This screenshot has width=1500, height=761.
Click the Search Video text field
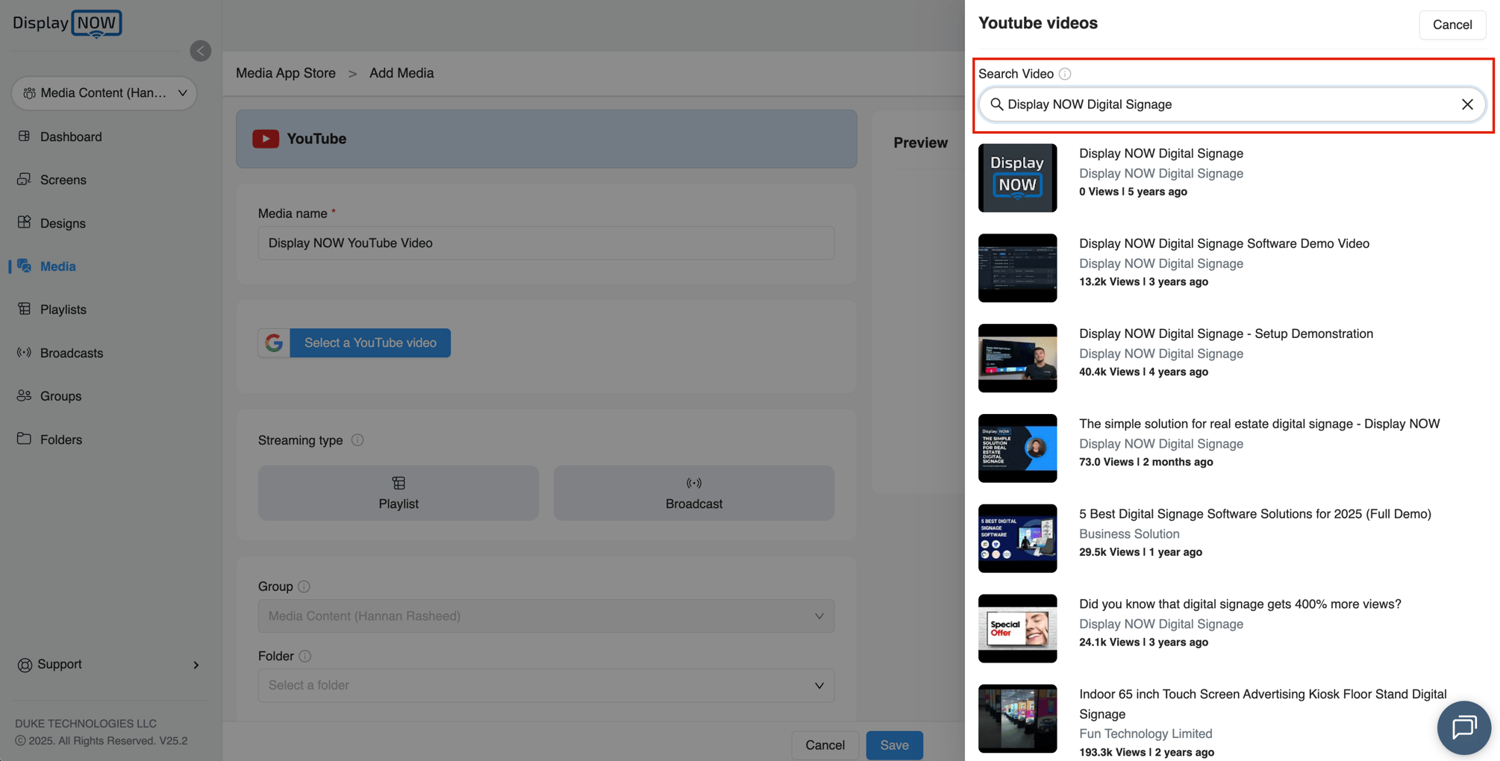point(1231,104)
